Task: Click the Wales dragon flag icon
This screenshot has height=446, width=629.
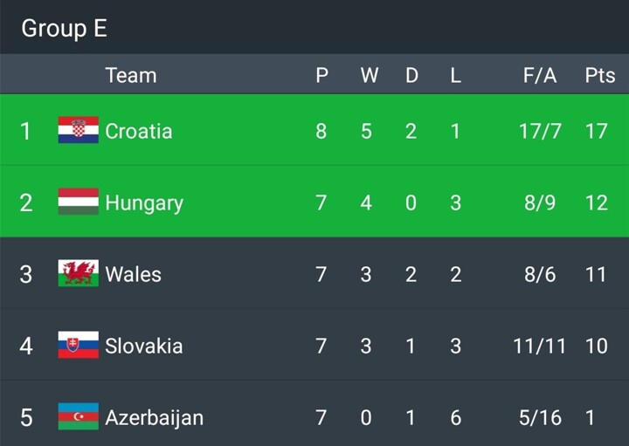Action: tap(78, 274)
